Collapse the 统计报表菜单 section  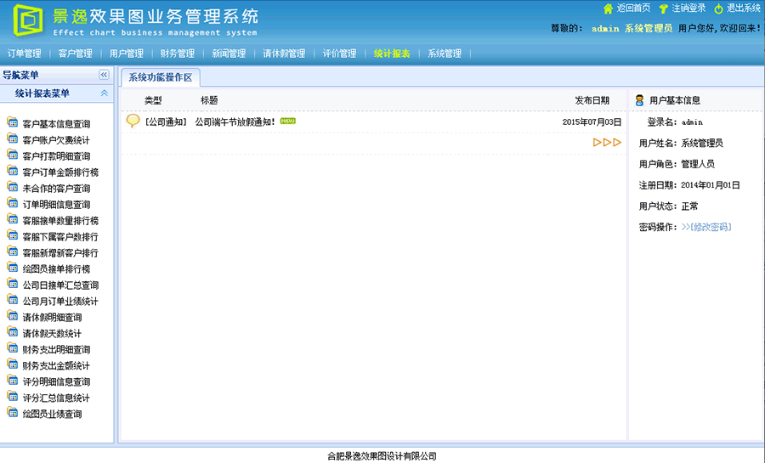point(104,93)
